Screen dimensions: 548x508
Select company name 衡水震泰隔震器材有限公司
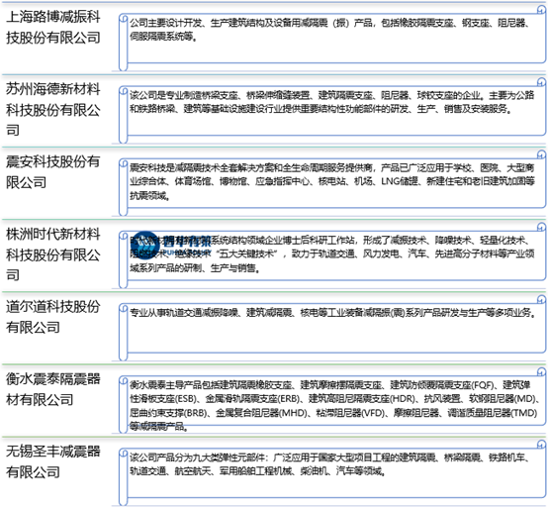pyautogui.click(x=53, y=389)
